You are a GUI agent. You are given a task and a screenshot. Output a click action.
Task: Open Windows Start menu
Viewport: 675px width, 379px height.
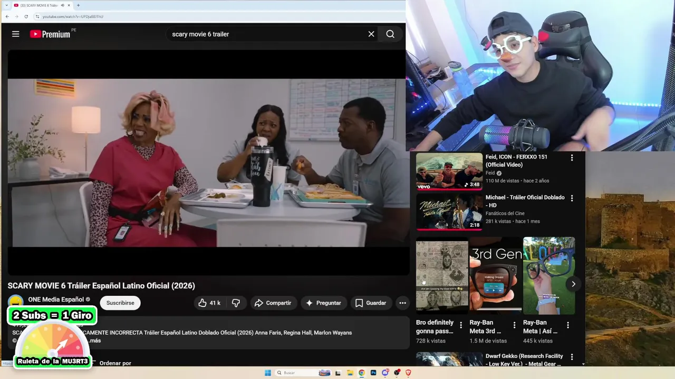pos(268,373)
